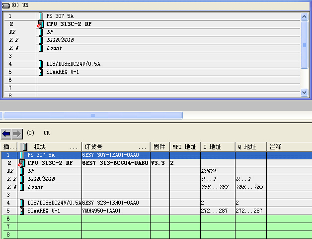This screenshot has width=312, height=239.
Task: Click PS 307 5A module icon in rack view
Action: [x=41, y=16]
